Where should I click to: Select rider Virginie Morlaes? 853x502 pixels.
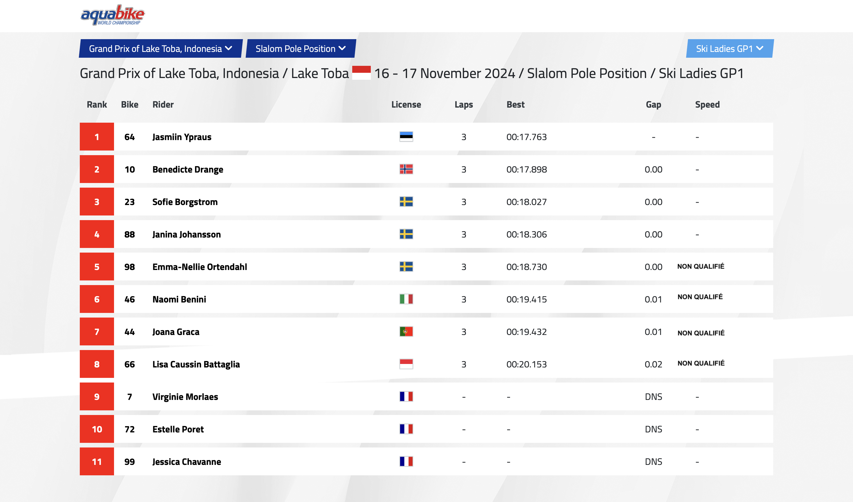coord(185,397)
